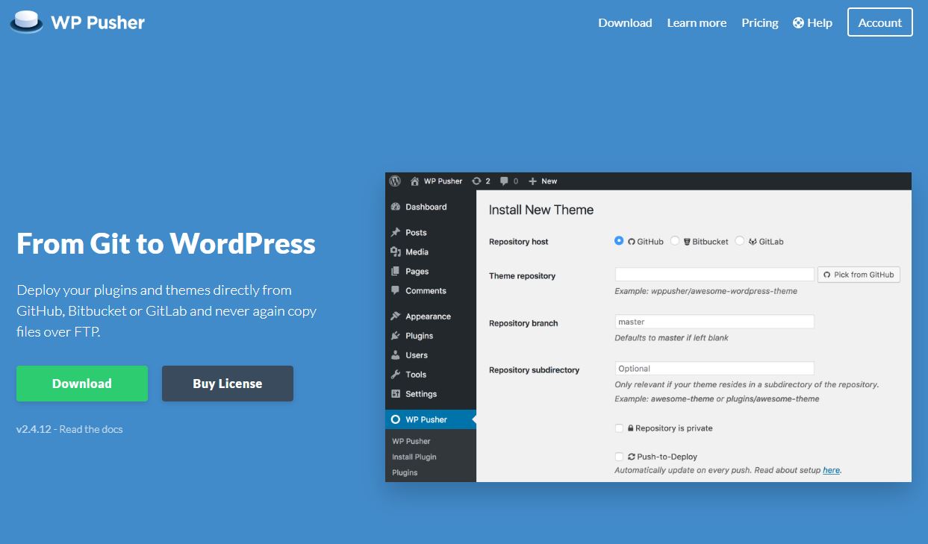Click 'Defaults to master if left blank' hint
928x544 pixels.
(x=671, y=338)
